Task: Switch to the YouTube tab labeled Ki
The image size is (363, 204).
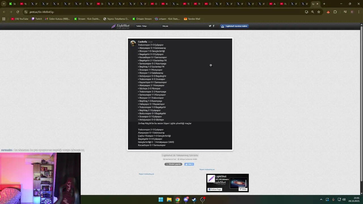Action: (164, 4)
